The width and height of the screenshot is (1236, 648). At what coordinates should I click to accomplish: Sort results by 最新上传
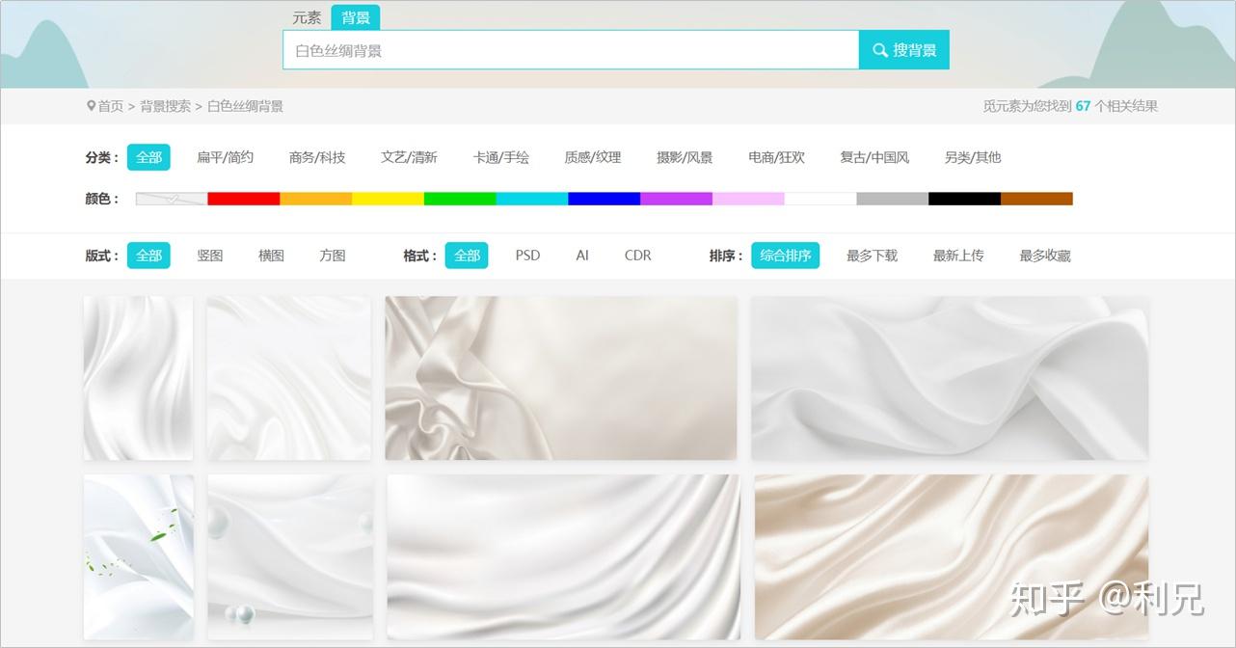958,256
